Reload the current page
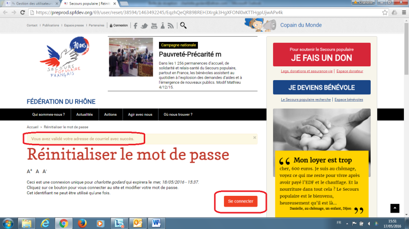The height and width of the screenshot is (229, 409). tap(22, 12)
